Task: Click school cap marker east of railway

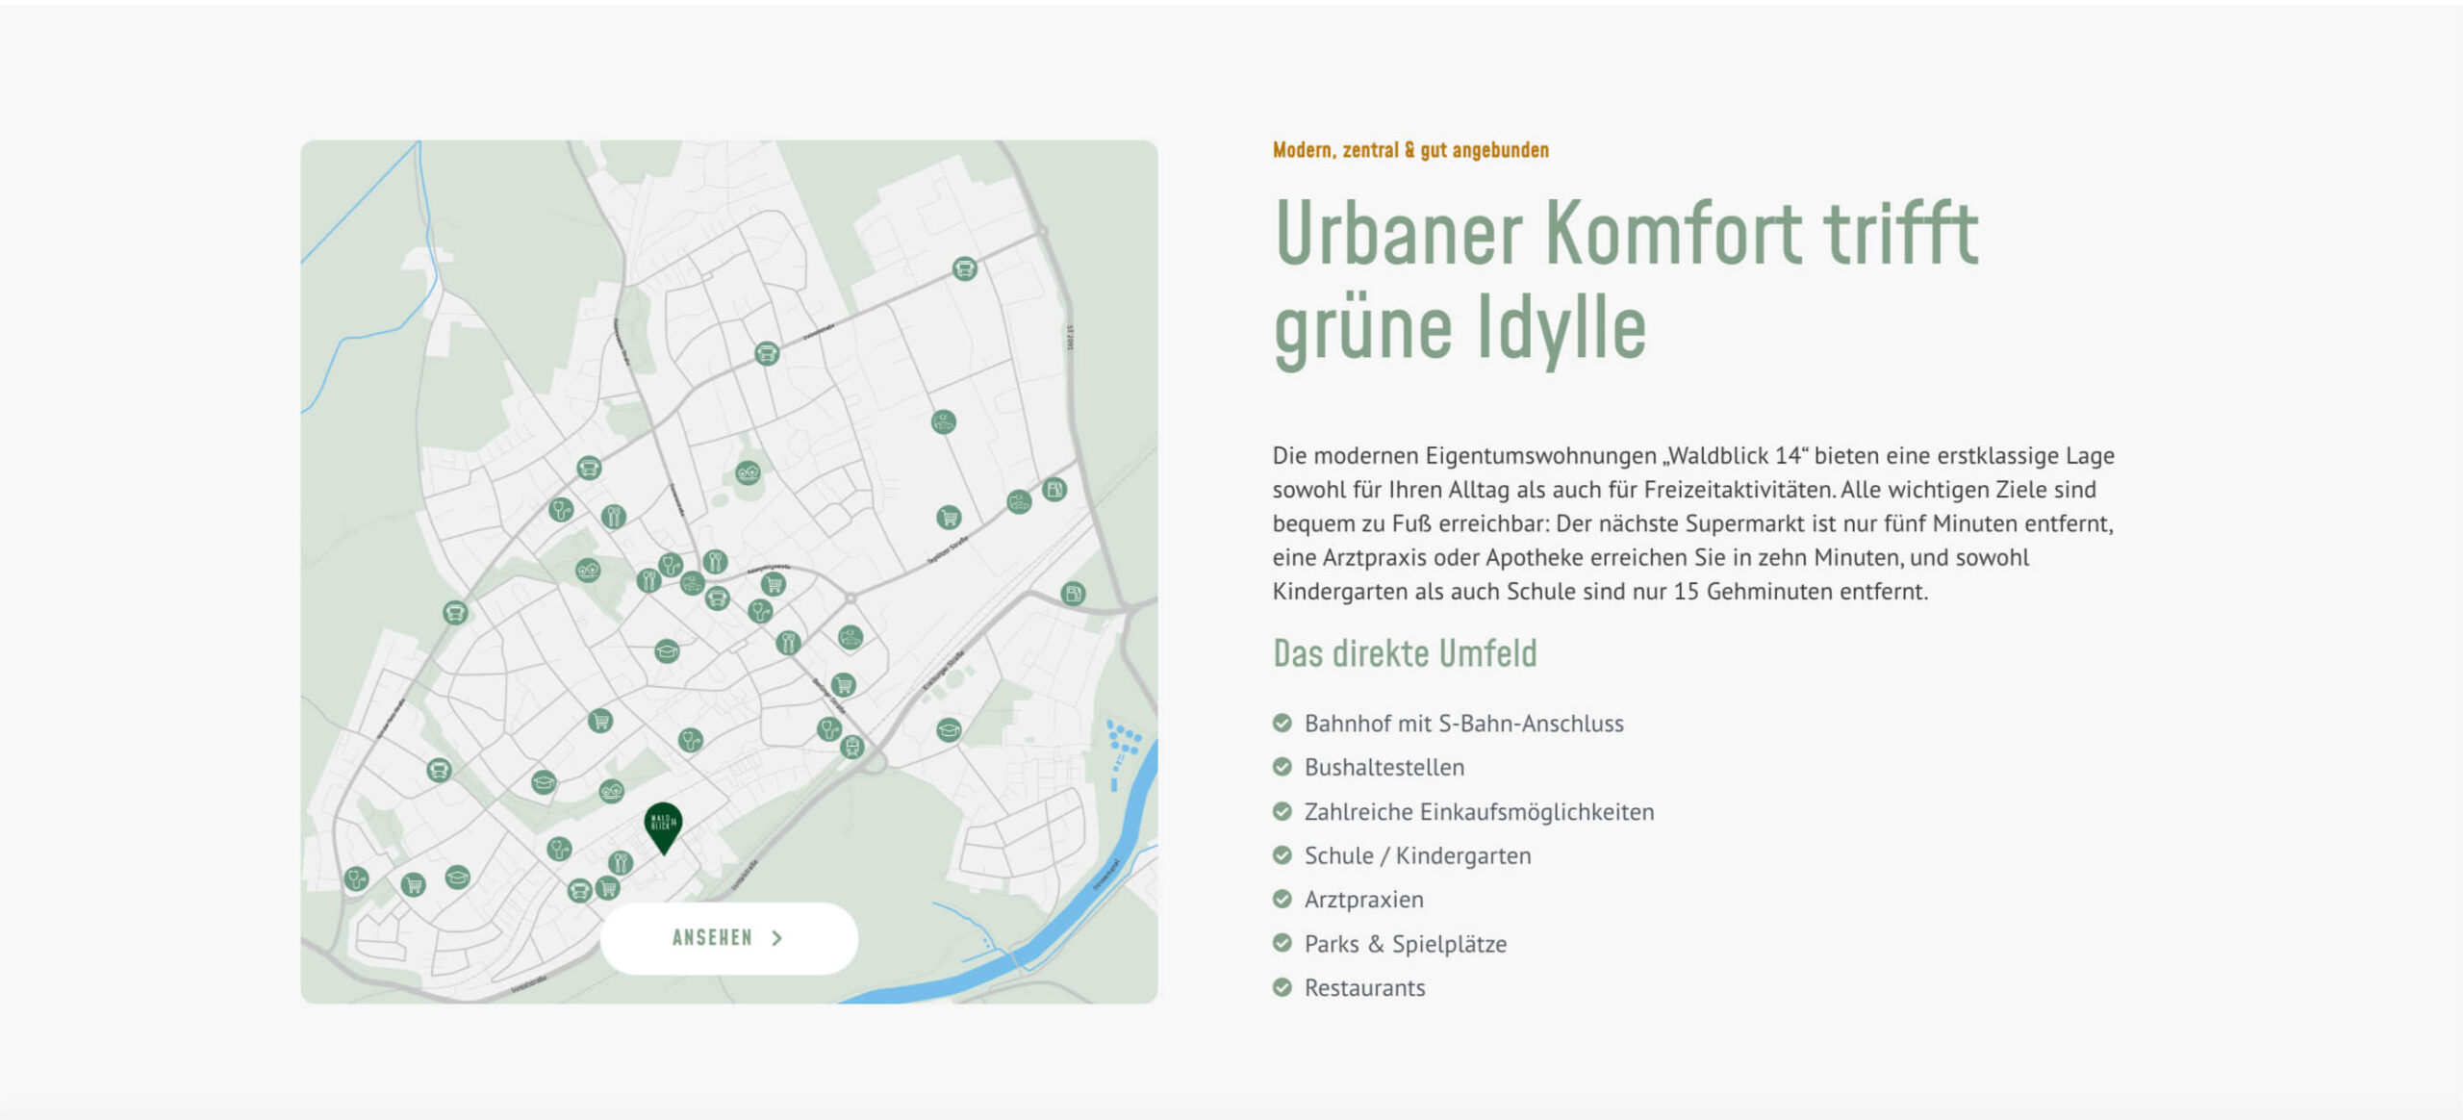Action: coord(949,729)
